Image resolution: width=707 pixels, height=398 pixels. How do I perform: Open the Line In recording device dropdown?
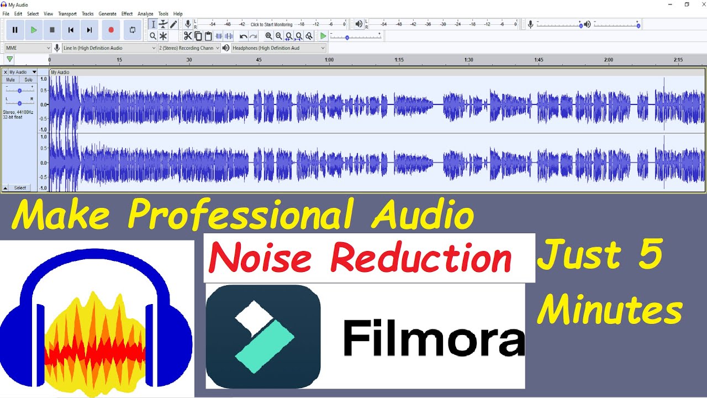(109, 48)
